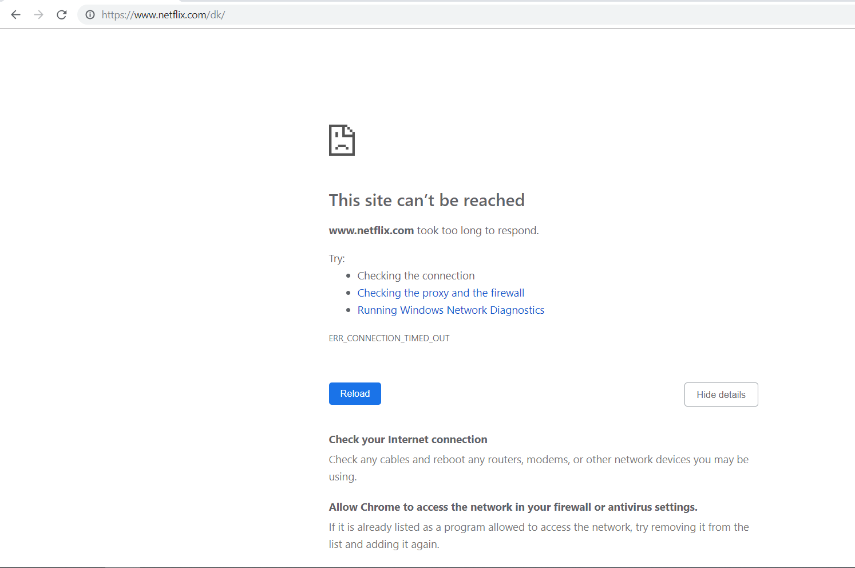Screen dimensions: 855x568
Task: Click the This site can't be reached heading
Action: coord(427,200)
